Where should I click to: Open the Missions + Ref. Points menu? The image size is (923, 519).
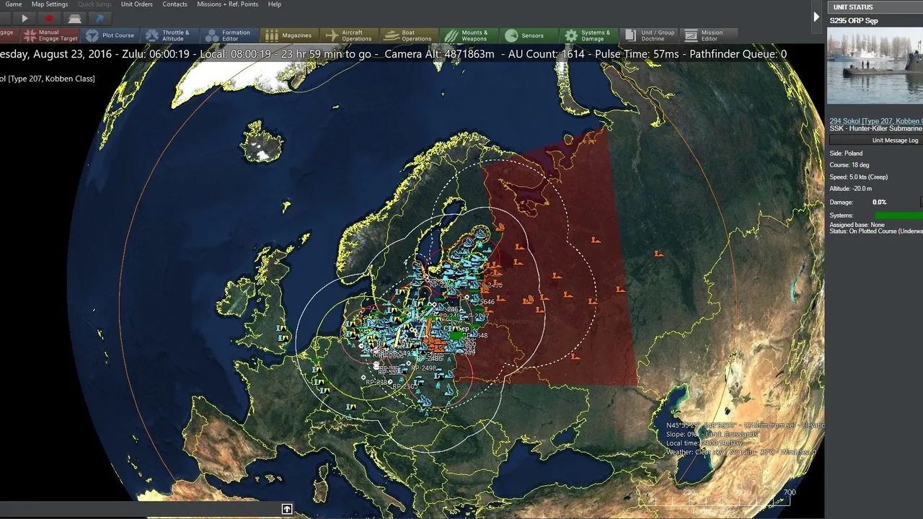(227, 4)
